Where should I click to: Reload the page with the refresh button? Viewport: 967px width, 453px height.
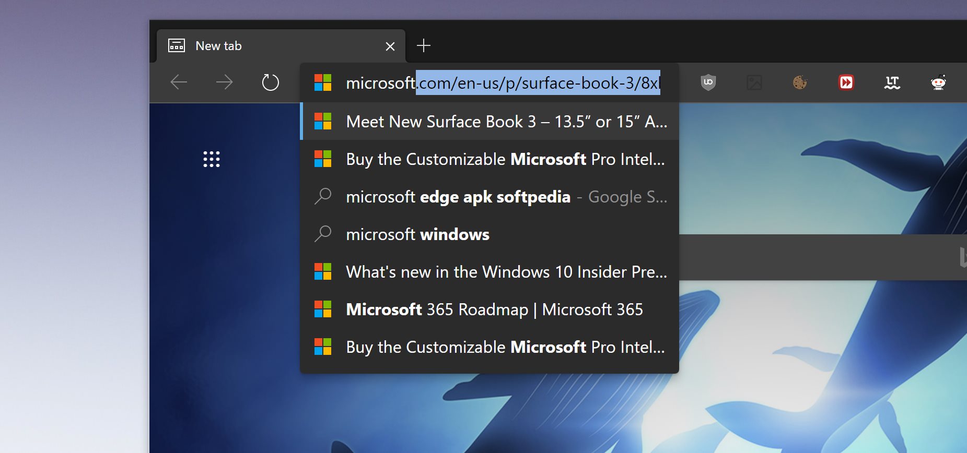pyautogui.click(x=270, y=82)
